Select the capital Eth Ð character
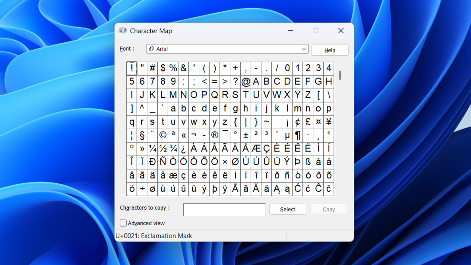The image size is (471, 265). coord(152,162)
